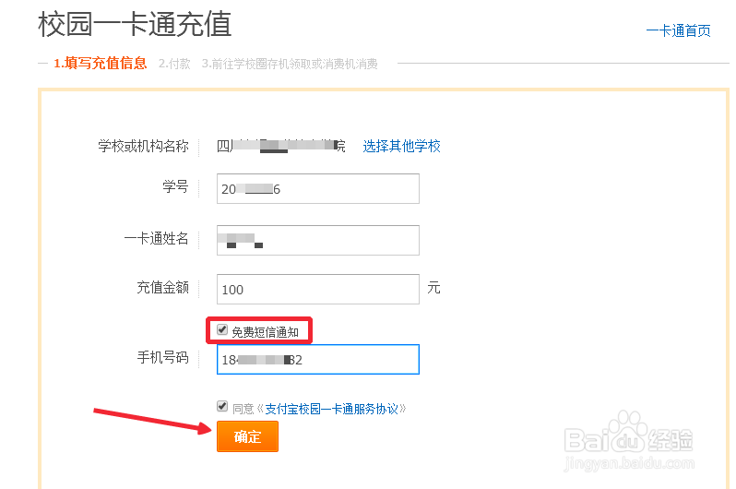Click 选择其他学校 to change school
The image size is (736, 489).
[402, 146]
